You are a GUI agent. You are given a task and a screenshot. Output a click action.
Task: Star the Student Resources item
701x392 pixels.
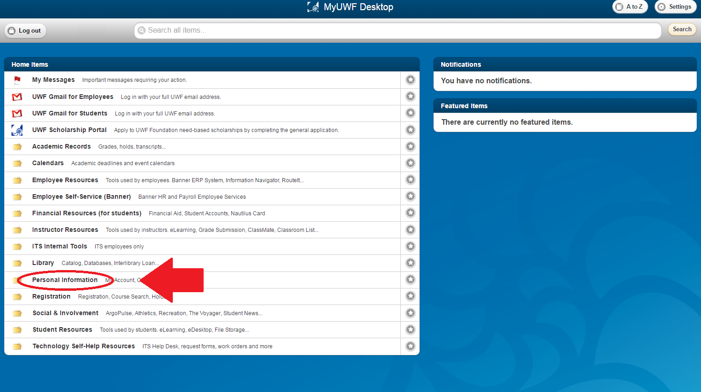410,329
